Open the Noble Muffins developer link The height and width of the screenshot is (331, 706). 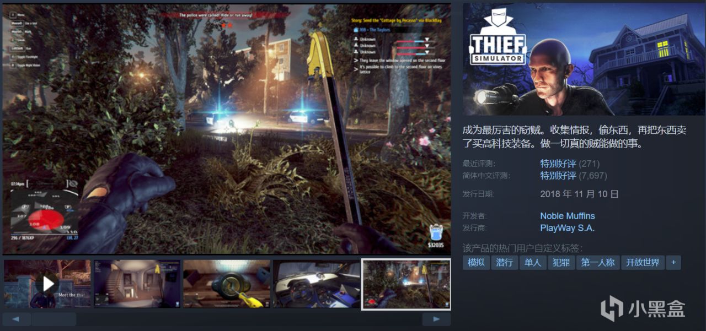pos(568,216)
